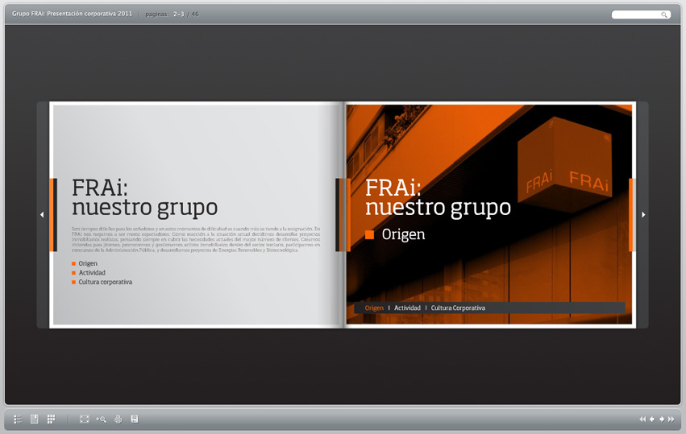The width and height of the screenshot is (686, 434).
Task: Select Origen tab in the bottom navigation bar
Action: [x=374, y=308]
